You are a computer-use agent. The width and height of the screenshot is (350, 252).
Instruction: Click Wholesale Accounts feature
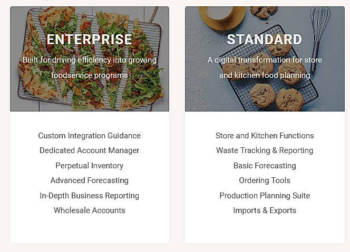click(x=89, y=210)
